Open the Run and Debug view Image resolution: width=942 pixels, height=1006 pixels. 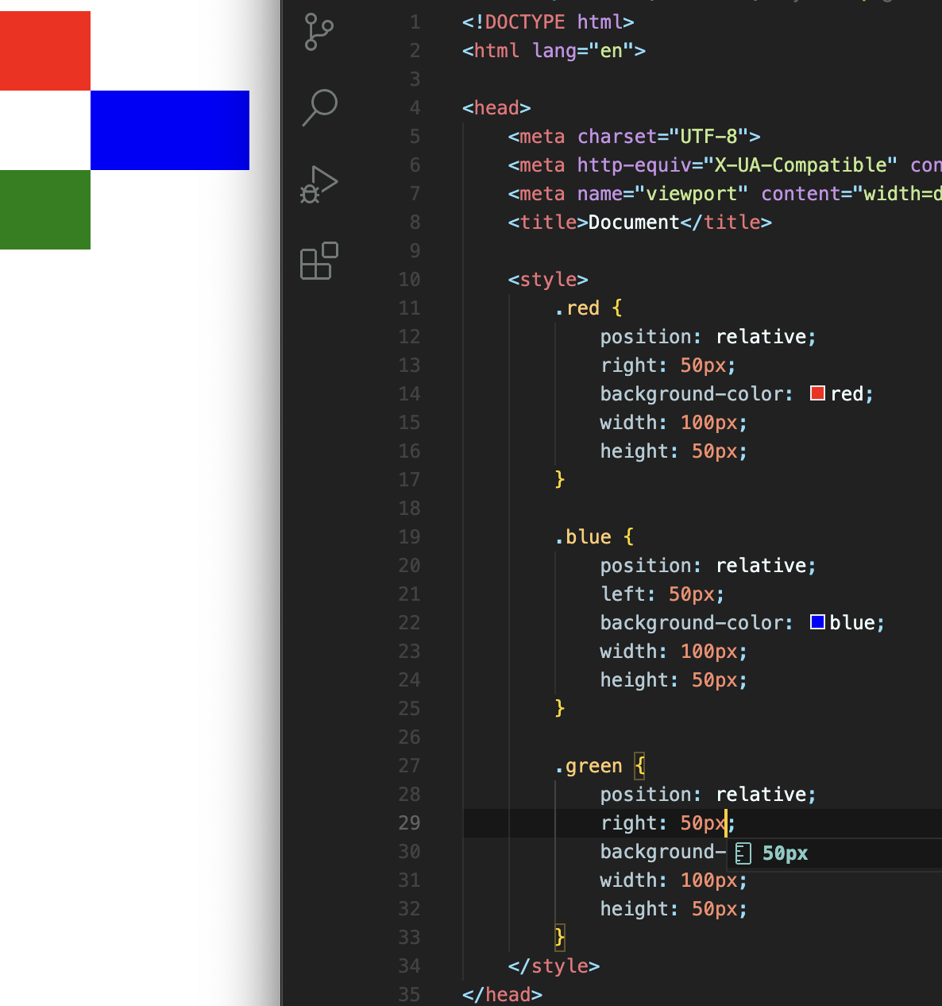(319, 184)
